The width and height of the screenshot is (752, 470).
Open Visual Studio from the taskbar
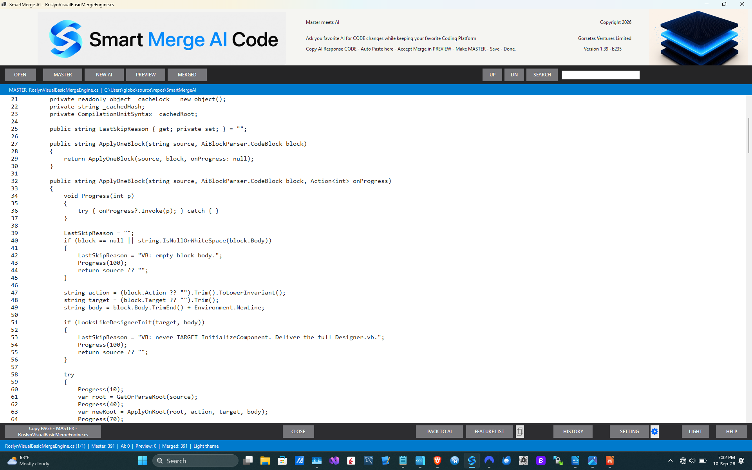point(334,461)
